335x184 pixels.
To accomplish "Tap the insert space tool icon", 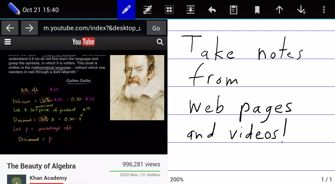I will point(191,10).
